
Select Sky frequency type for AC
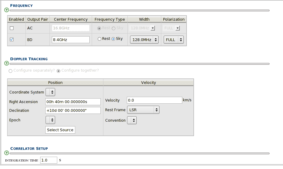point(114,28)
